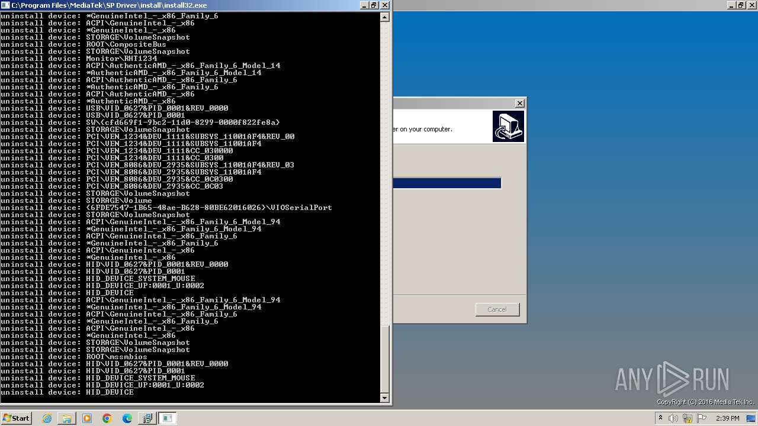Select the *AuthenticAMD_-_x86_Family_6_Model_14 line
The width and height of the screenshot is (758, 426).
[131, 73]
